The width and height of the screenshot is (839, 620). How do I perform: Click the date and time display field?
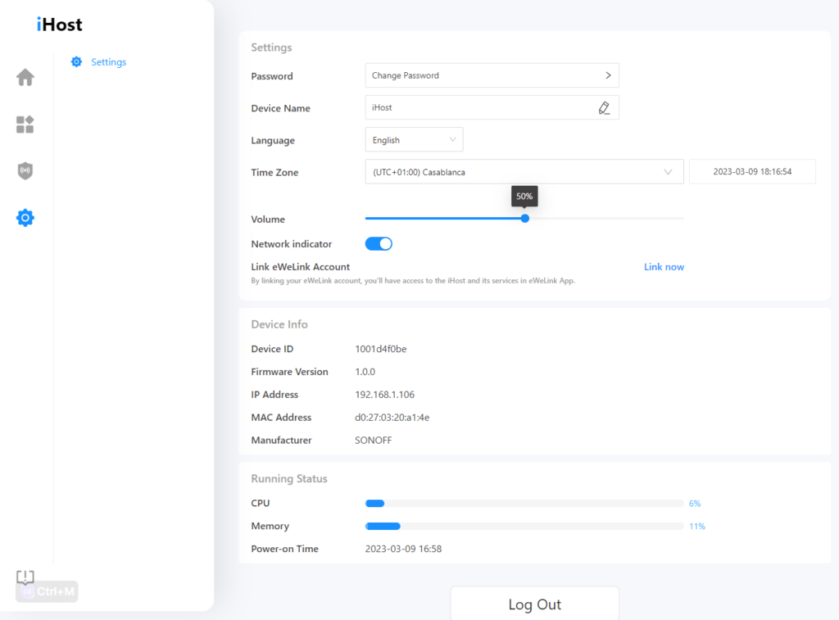tap(752, 171)
